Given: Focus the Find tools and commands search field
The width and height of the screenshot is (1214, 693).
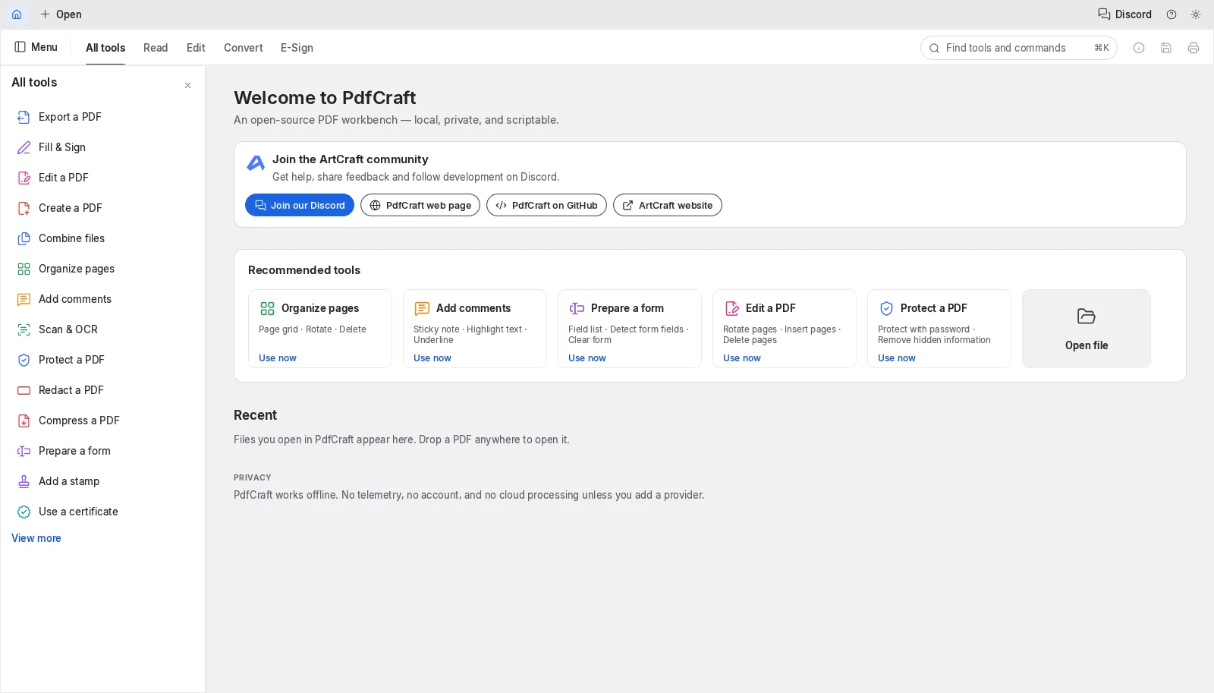Looking at the screenshot, I should coord(1018,48).
